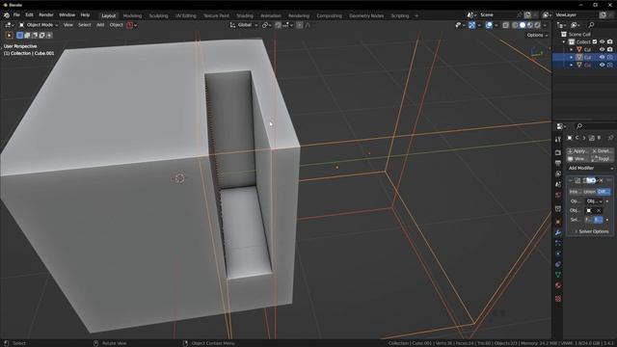Switch to wireframe viewport shading

click(x=515, y=25)
